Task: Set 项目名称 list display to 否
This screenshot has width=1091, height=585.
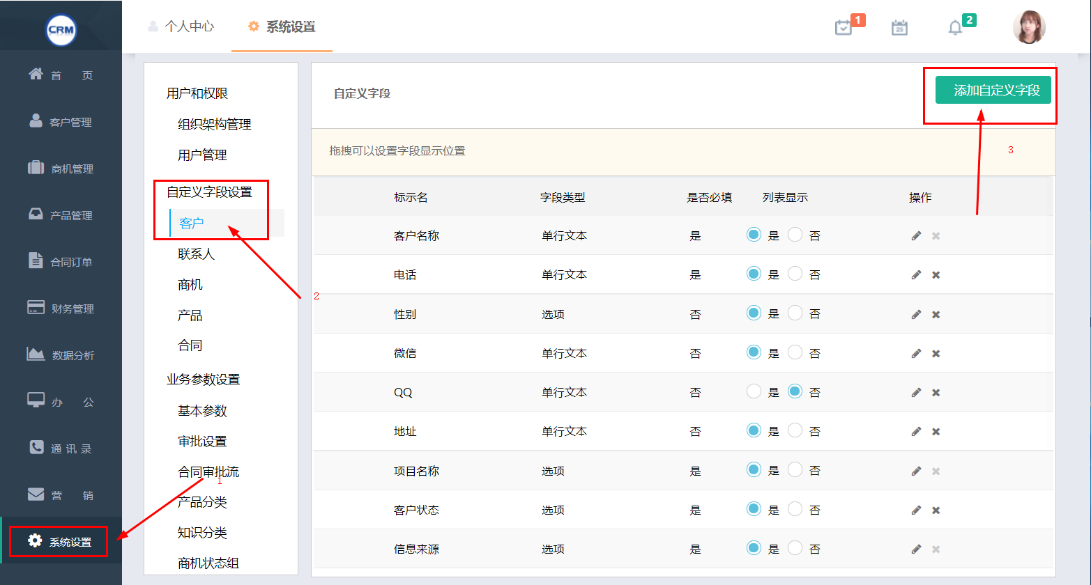Action: tap(795, 470)
